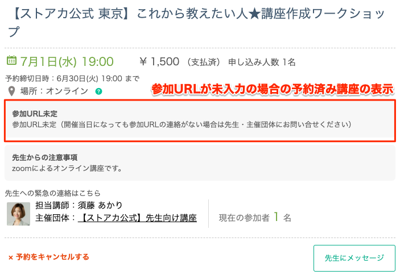Open the online venue help question mark

(99, 91)
